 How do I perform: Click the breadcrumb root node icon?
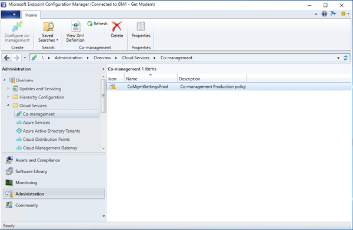(x=35, y=58)
